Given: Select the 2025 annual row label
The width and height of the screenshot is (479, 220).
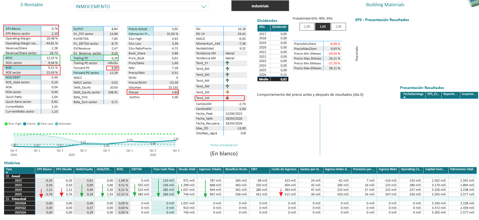Looking at the screenshot, I should click(x=20, y=194).
